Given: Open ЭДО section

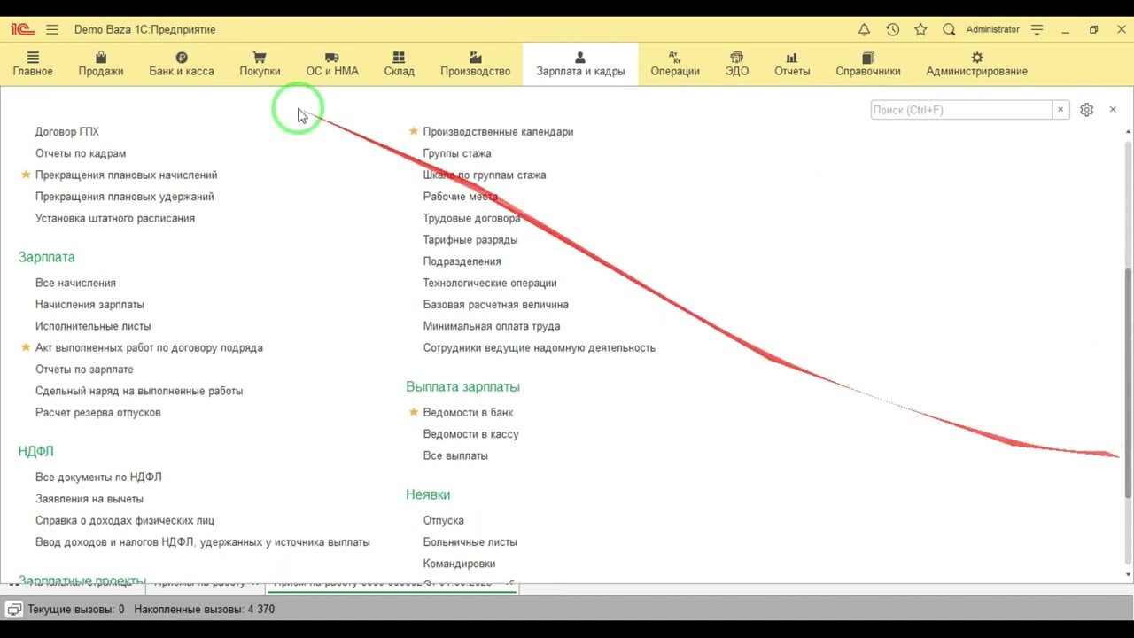Looking at the screenshot, I should point(737,64).
